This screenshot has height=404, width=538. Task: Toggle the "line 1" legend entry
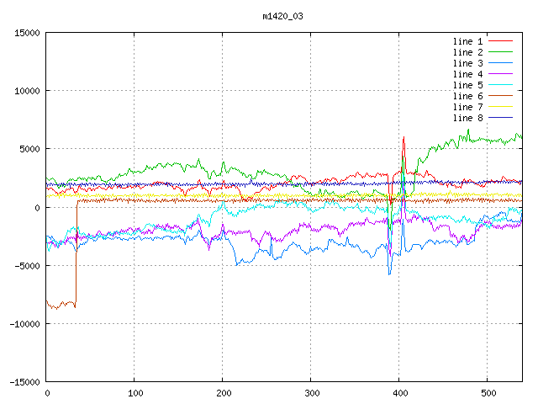[x=468, y=41]
